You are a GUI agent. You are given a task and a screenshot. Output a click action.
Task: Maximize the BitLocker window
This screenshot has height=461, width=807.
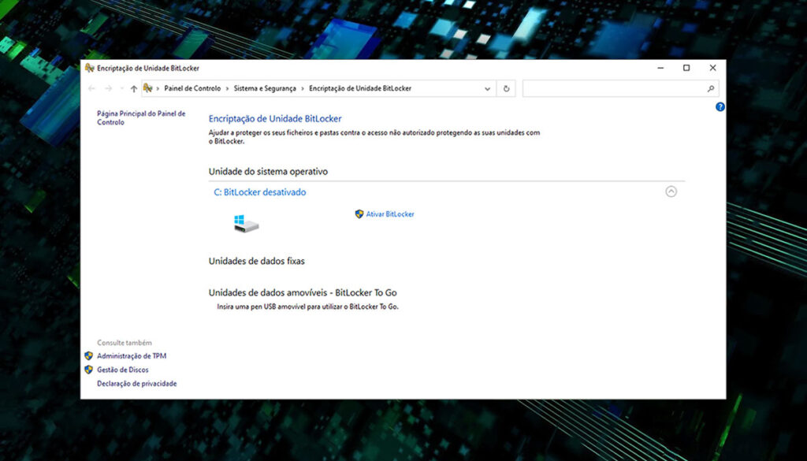(686, 68)
